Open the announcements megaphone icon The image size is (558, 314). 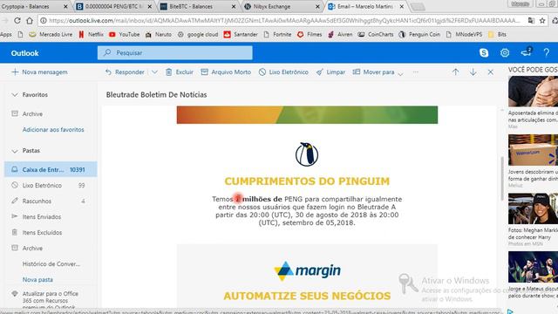click(x=526, y=52)
